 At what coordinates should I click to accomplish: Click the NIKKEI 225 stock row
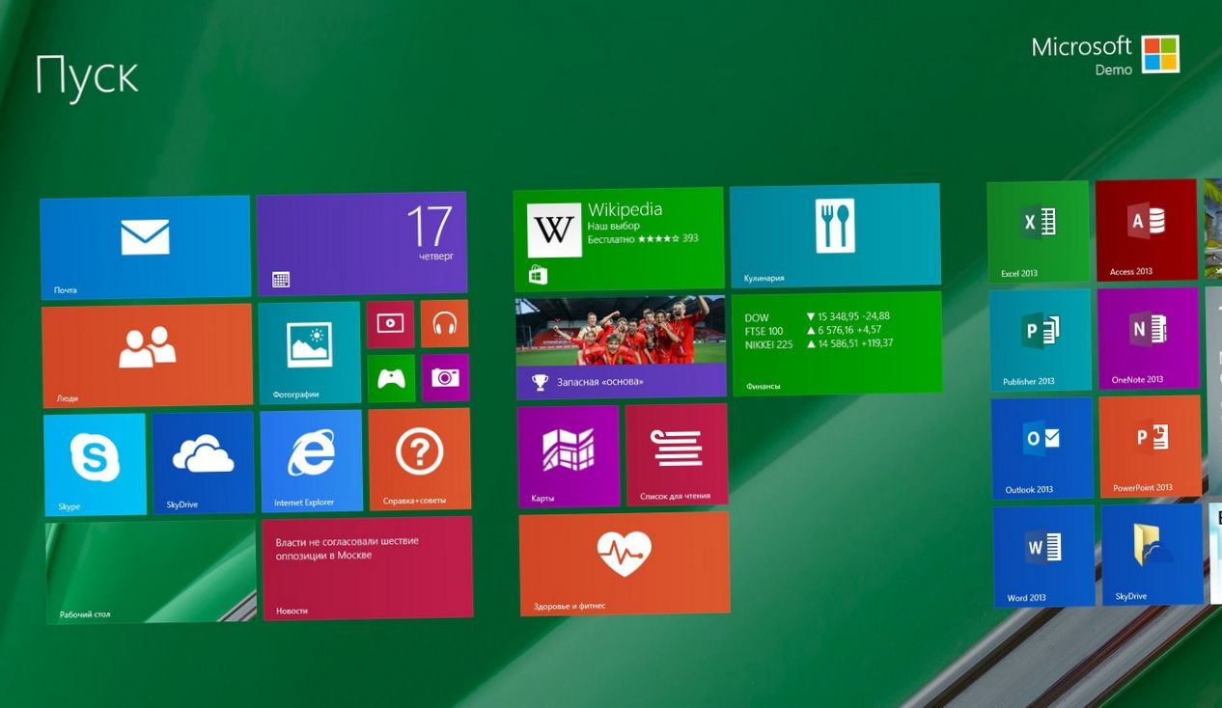pos(819,343)
